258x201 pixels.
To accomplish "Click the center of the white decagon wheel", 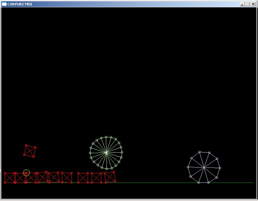I will (204, 167).
